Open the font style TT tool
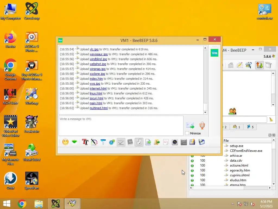 (x=85, y=142)
